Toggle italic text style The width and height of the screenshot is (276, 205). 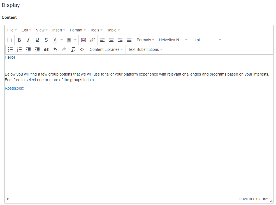28,40
